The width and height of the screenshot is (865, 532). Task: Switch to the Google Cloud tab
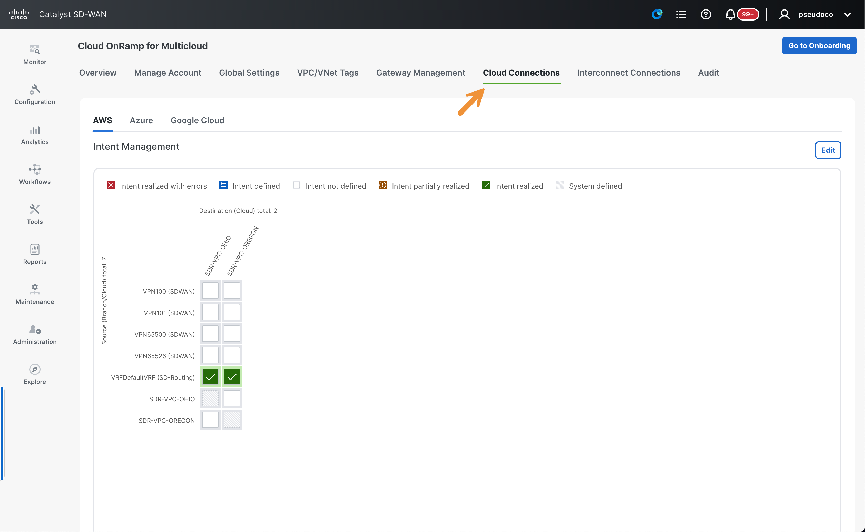[197, 120]
